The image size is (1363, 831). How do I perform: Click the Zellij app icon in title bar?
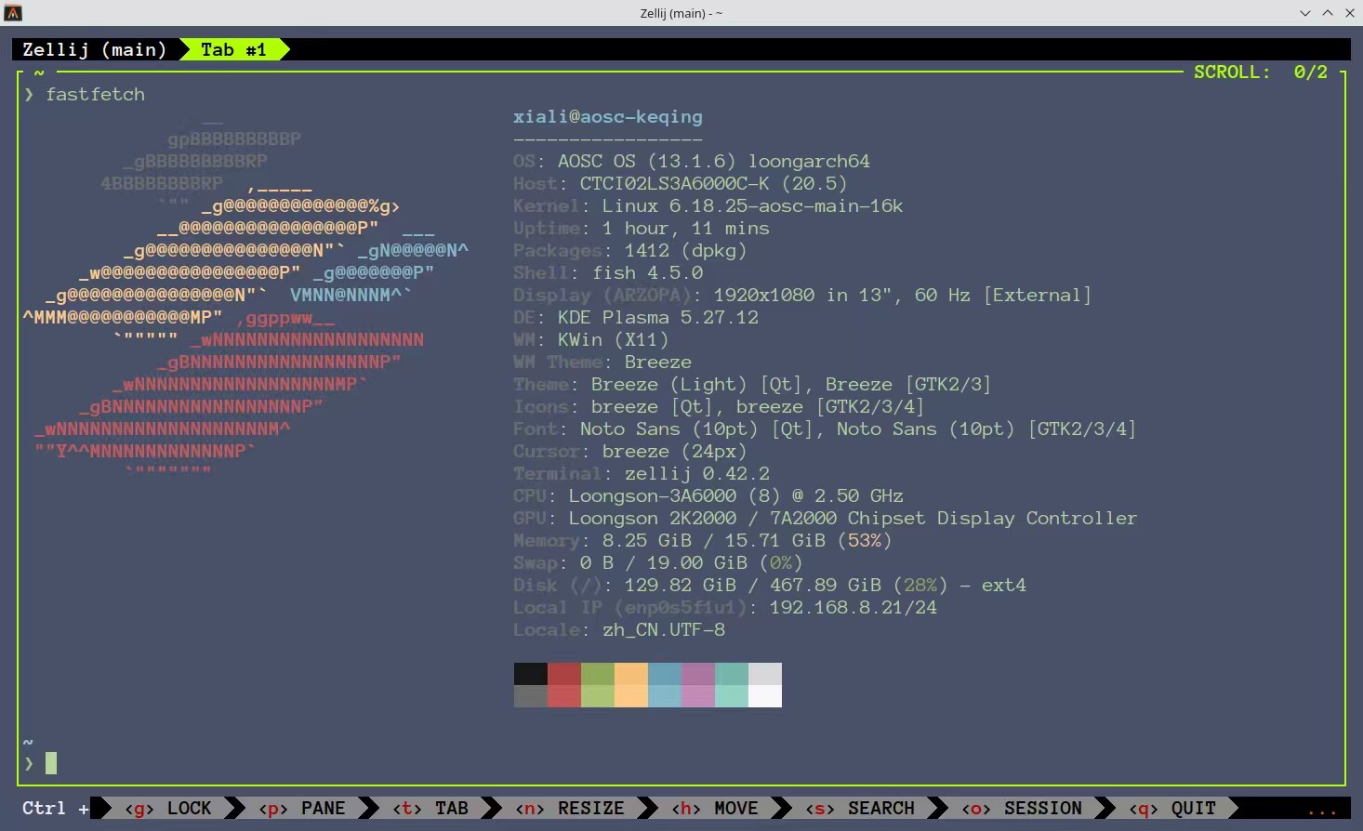(13, 13)
